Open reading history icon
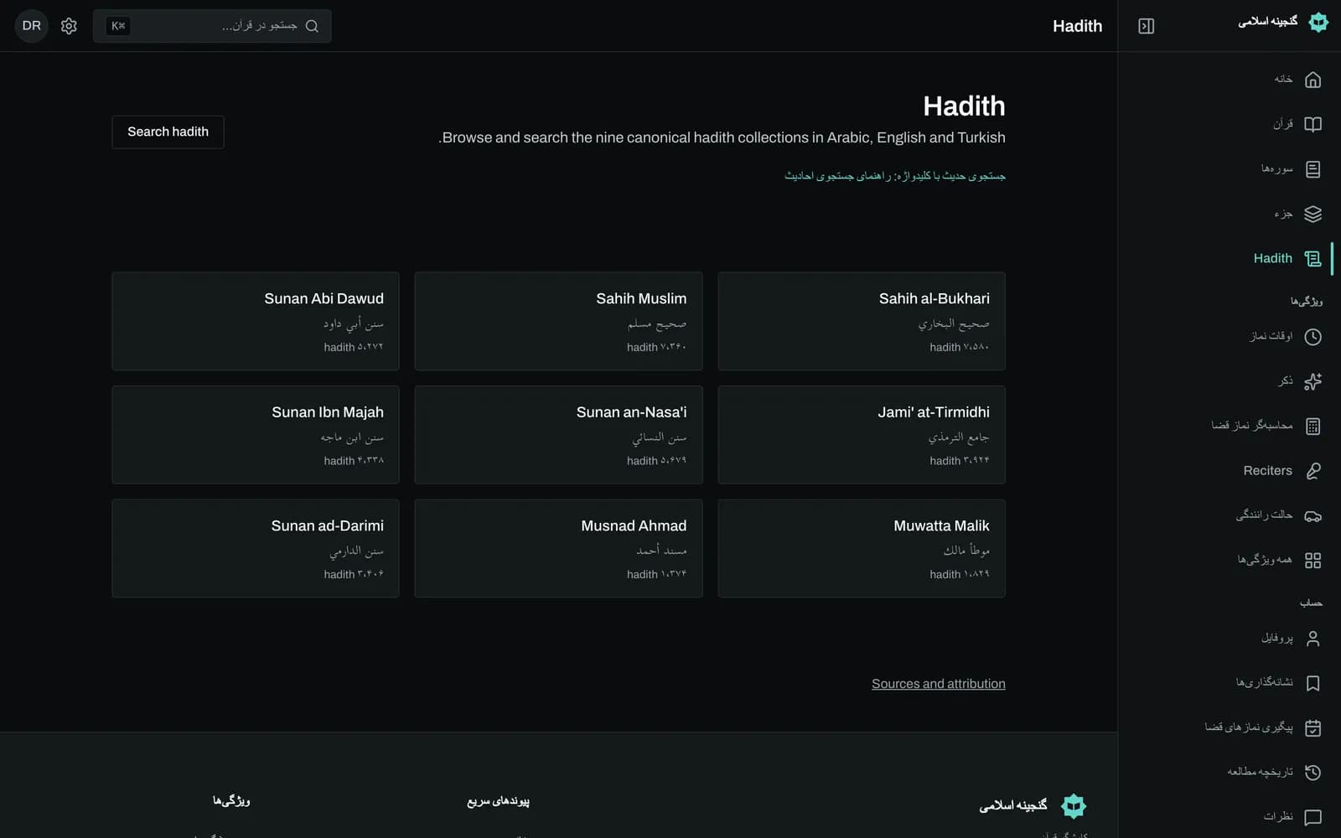This screenshot has width=1341, height=838. [1313, 773]
